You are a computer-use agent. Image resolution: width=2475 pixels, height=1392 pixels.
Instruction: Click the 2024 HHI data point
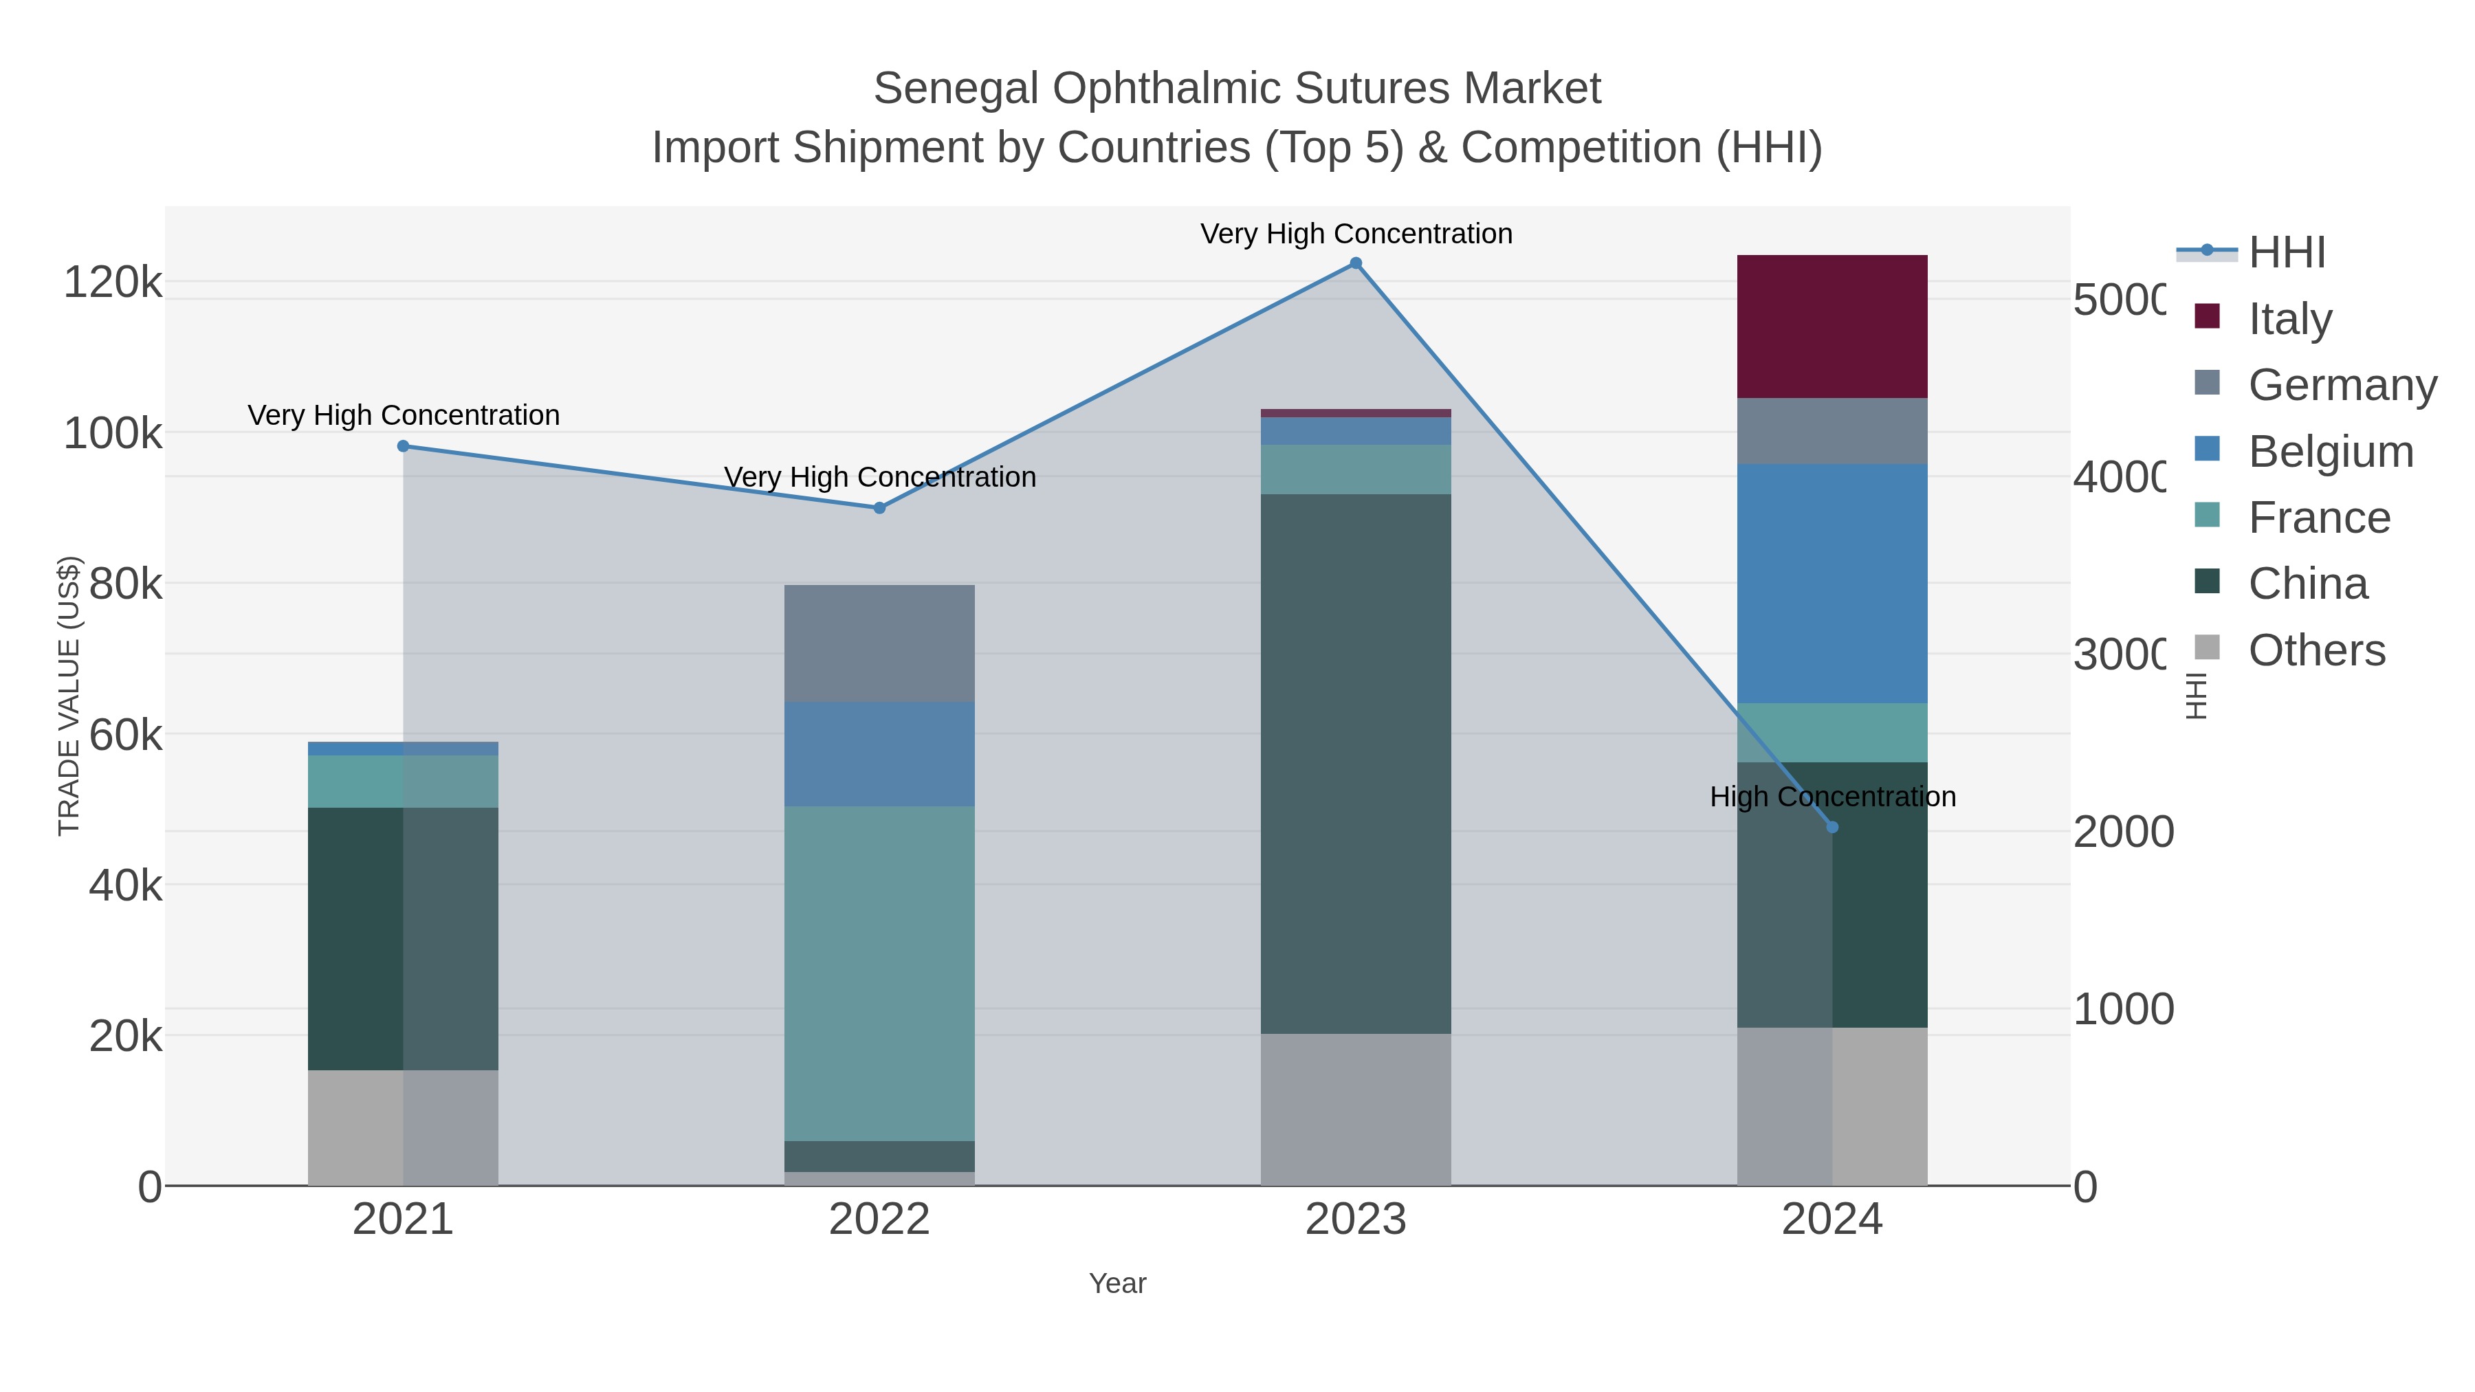point(1832,827)
